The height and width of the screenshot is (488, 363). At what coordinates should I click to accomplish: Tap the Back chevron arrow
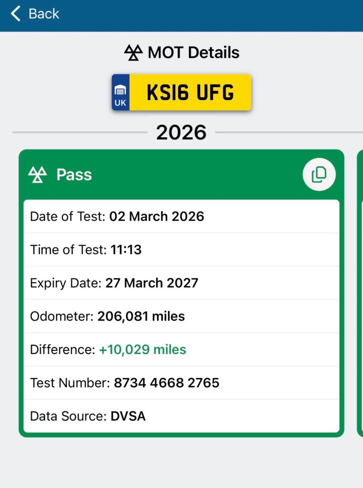tap(16, 14)
